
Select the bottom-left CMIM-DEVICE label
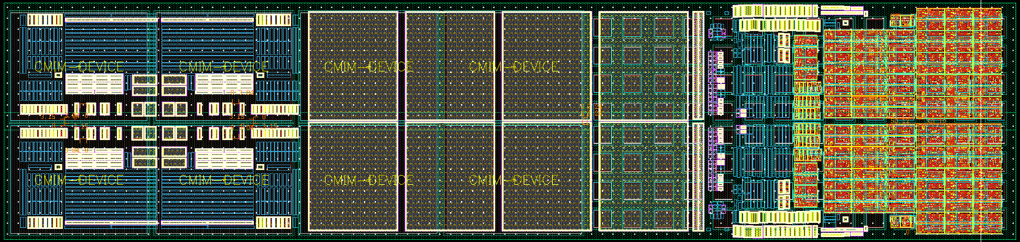[x=79, y=180]
